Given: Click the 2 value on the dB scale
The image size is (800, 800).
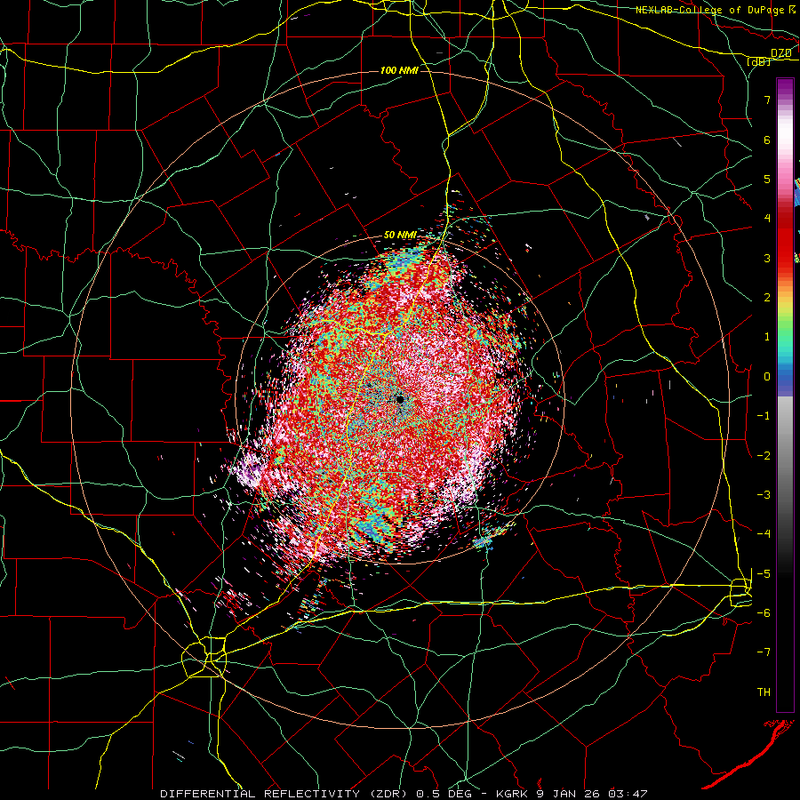Looking at the screenshot, I should 767,298.
